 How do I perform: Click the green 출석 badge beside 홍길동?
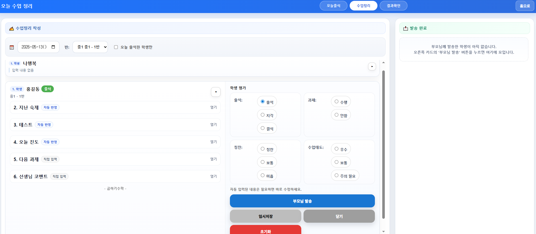[x=48, y=89]
